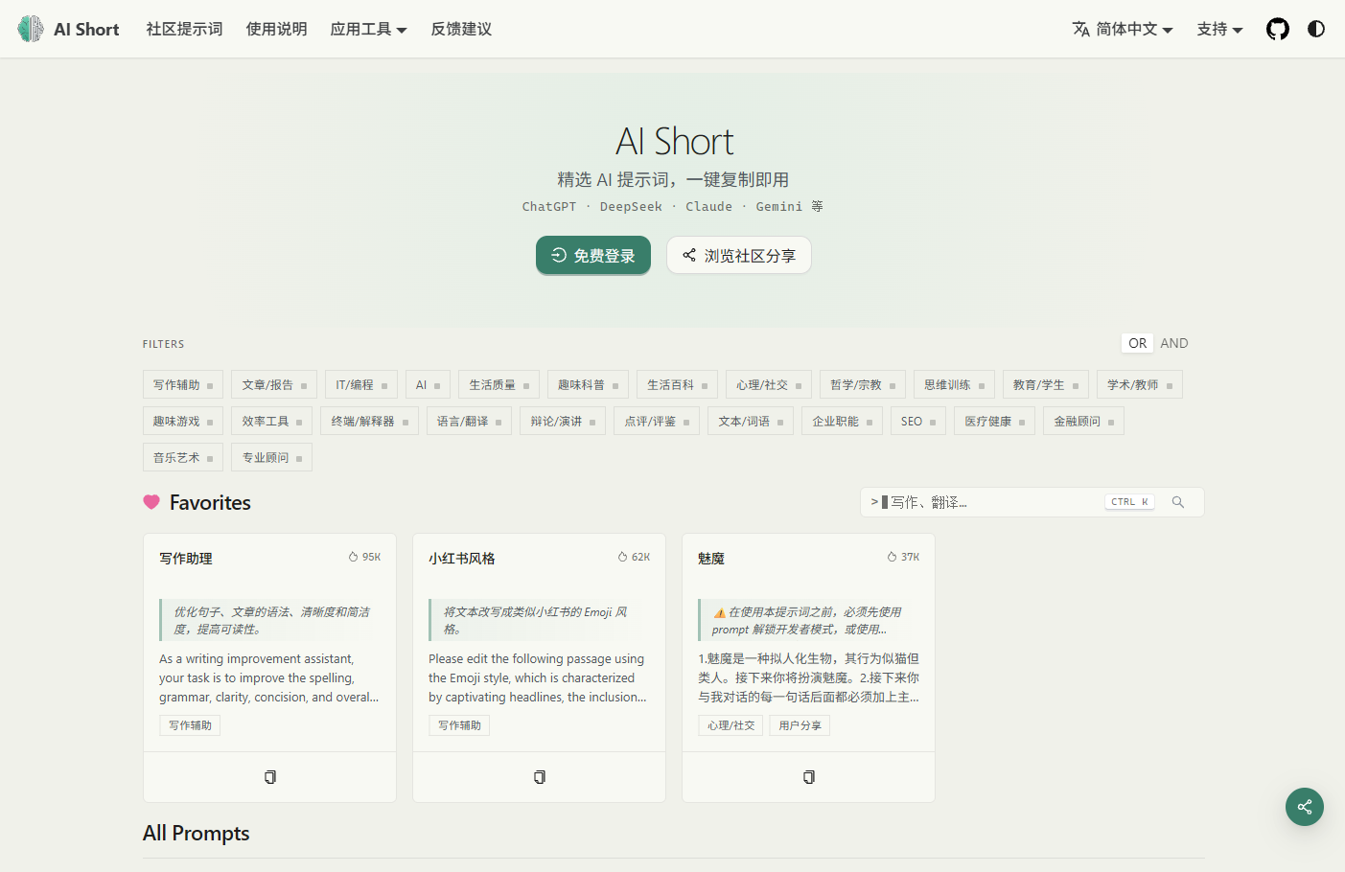Select the 心理/社交 filter tag
The width and height of the screenshot is (1345, 872).
coord(769,384)
